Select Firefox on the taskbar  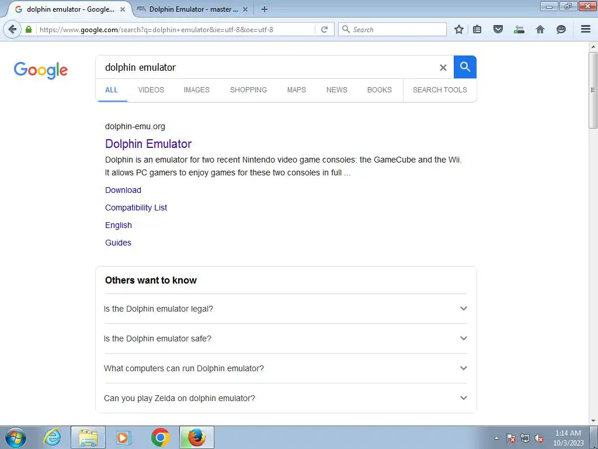196,437
